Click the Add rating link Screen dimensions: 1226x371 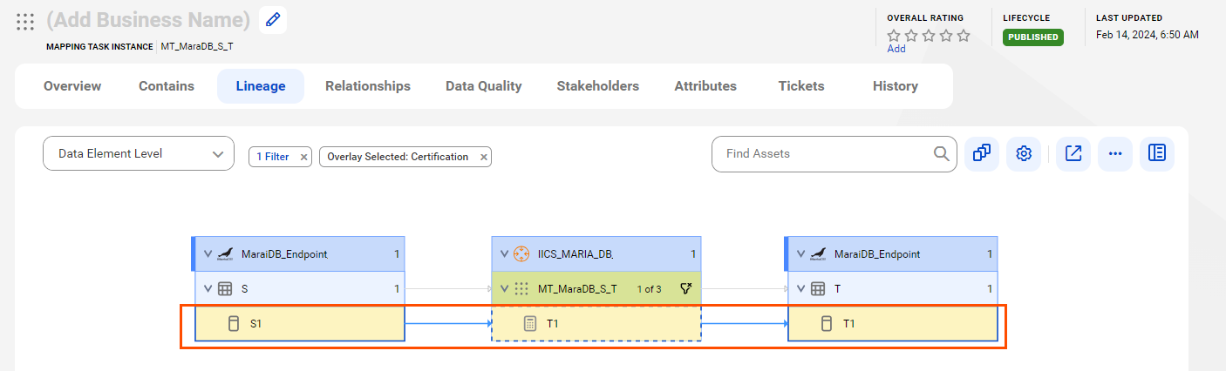coord(896,49)
